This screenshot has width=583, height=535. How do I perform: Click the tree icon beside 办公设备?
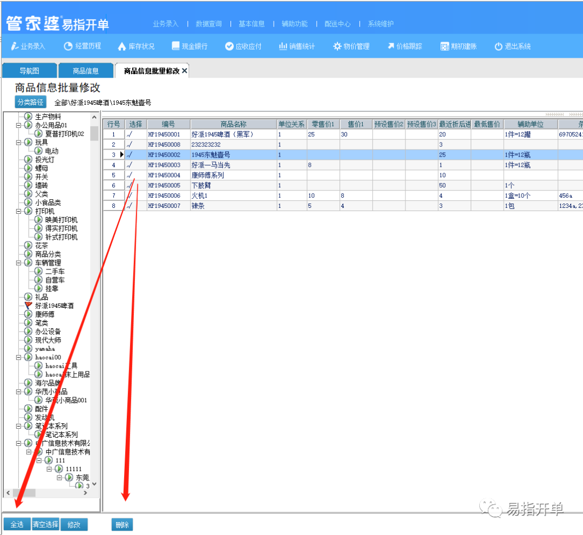tap(28, 331)
